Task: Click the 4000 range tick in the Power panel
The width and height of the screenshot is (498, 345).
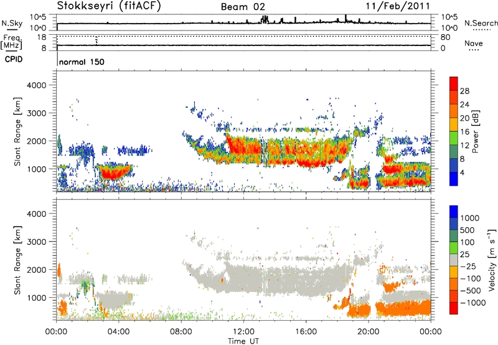Action: (37, 85)
